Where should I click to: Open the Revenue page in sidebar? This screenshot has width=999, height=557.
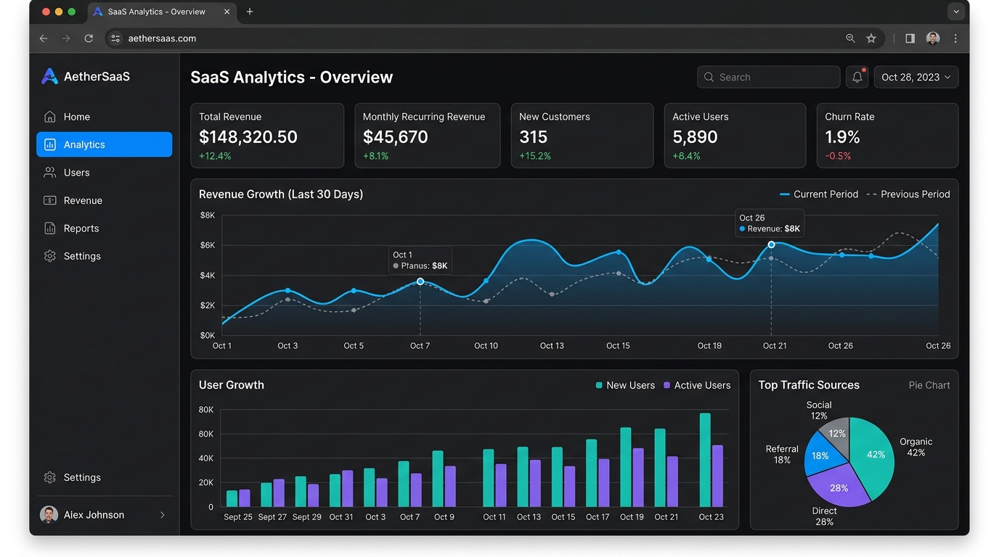105,200
